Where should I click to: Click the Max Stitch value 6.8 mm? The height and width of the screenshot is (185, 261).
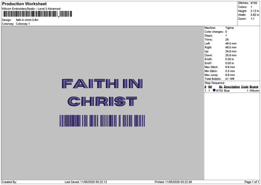[230, 67]
